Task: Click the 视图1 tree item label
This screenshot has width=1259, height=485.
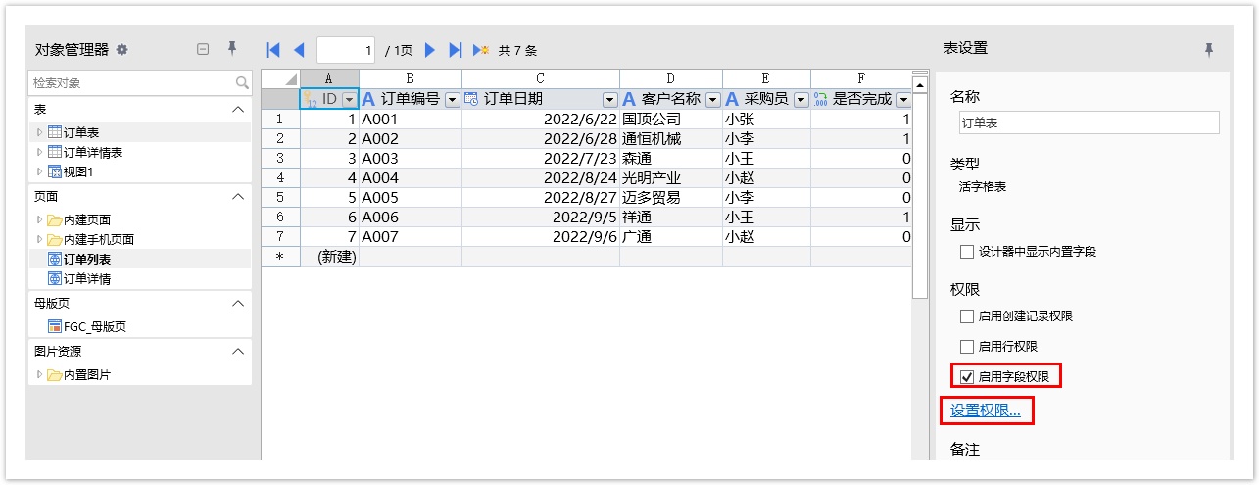Action: point(78,171)
